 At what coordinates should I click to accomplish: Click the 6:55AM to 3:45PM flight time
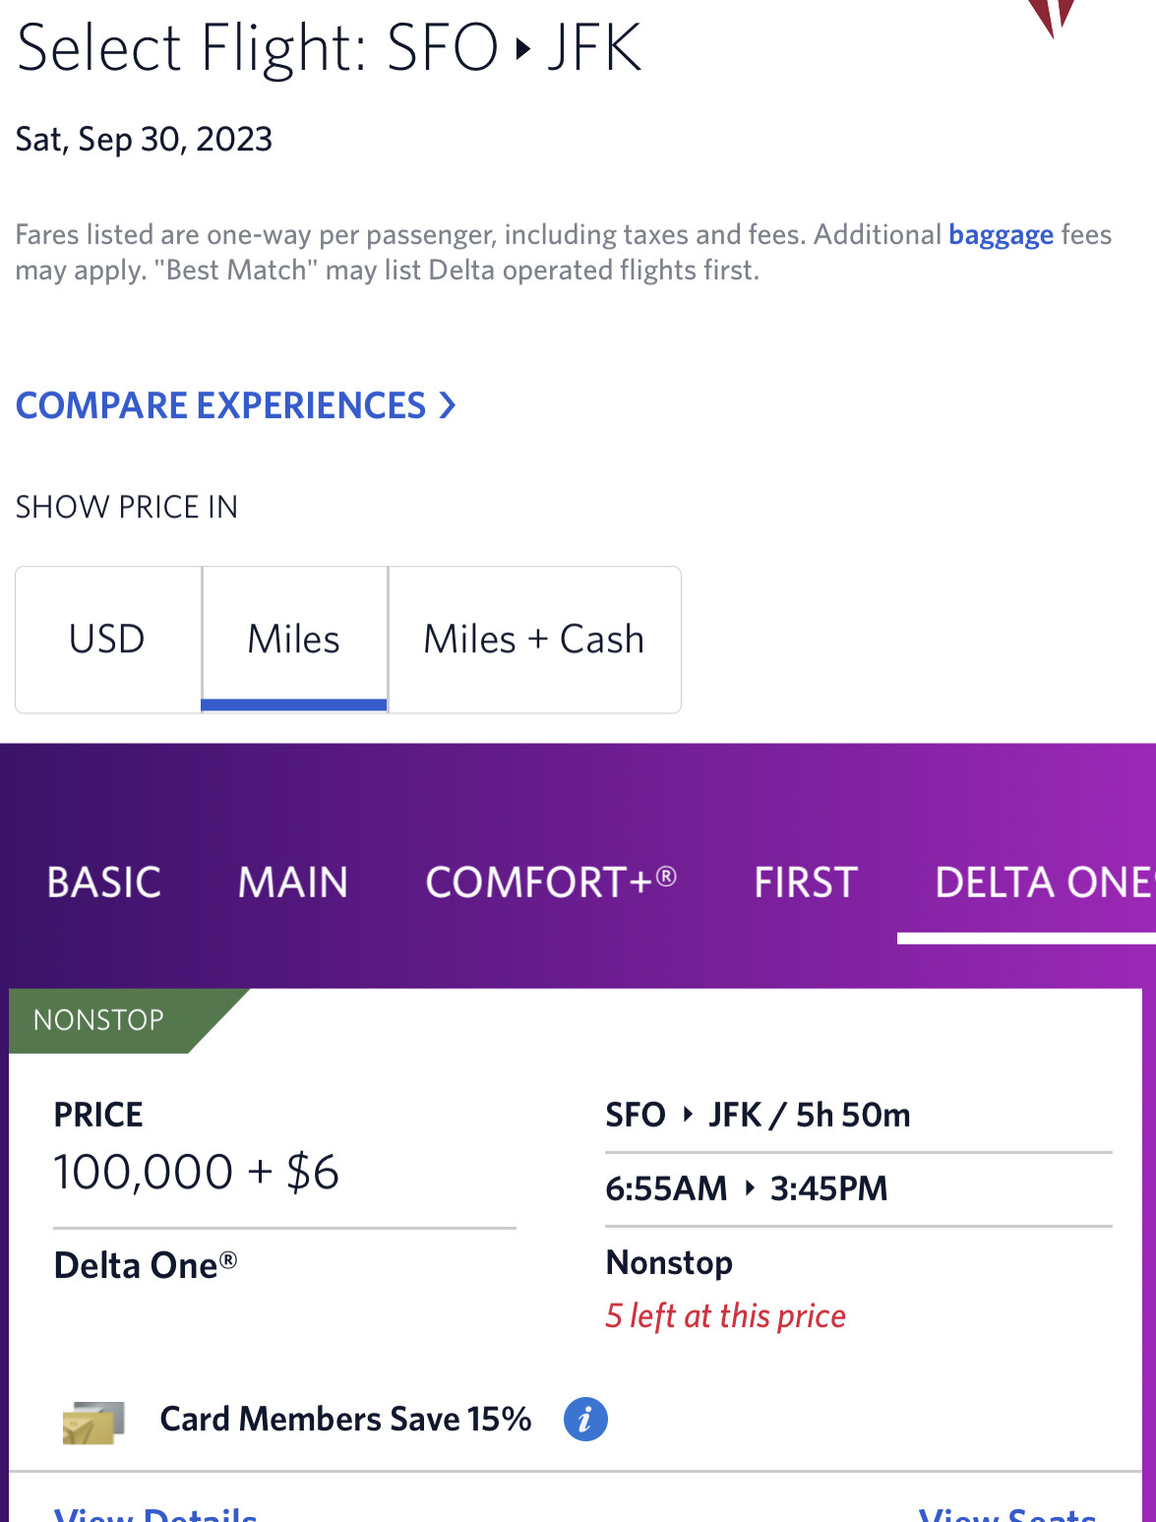coord(746,1188)
